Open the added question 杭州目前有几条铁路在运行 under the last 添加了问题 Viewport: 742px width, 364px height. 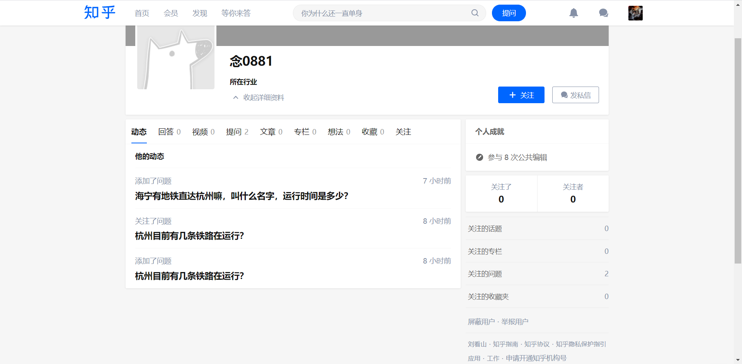(189, 276)
